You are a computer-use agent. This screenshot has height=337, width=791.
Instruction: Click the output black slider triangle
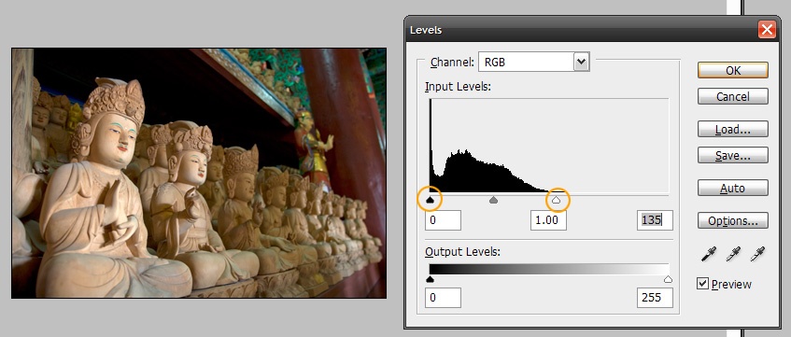430,279
